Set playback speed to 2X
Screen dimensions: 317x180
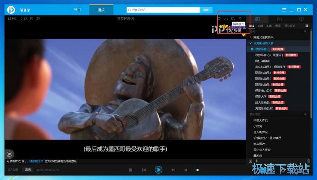[38, 18]
